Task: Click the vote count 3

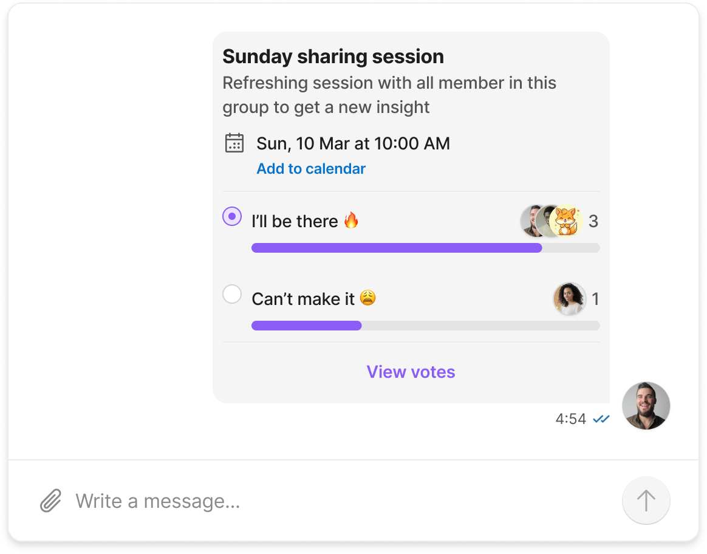Action: [x=593, y=221]
